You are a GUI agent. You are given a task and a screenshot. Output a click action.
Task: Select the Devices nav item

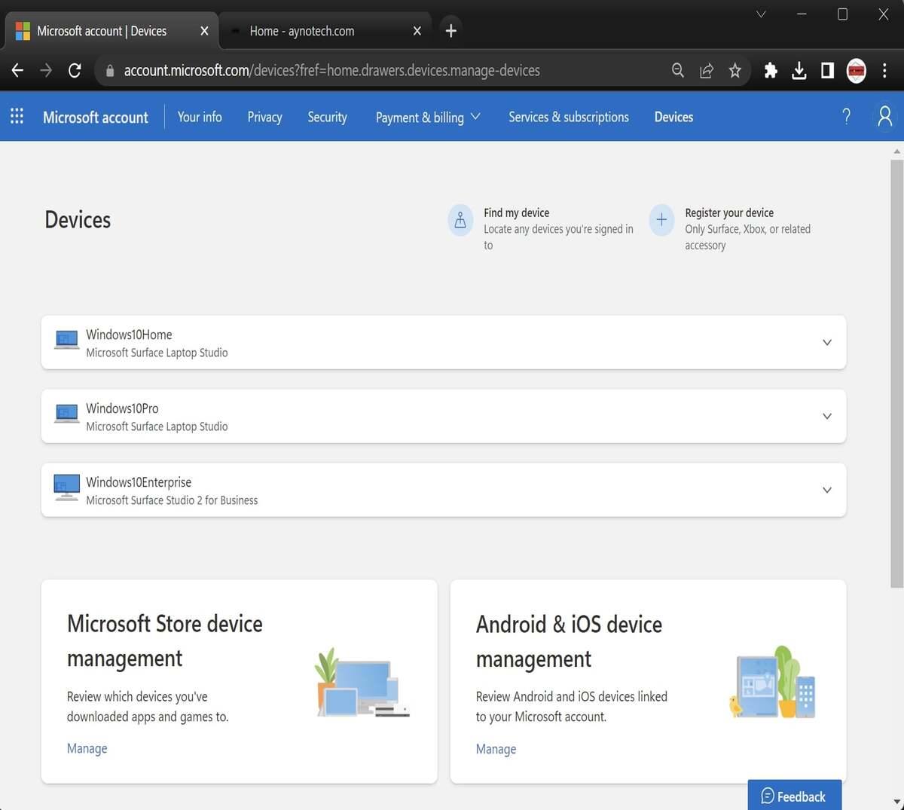[673, 117]
